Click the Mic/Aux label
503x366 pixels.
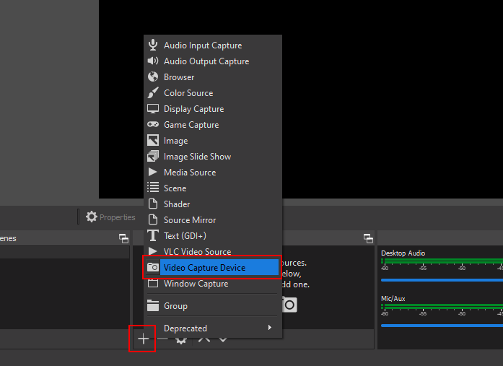pos(393,299)
